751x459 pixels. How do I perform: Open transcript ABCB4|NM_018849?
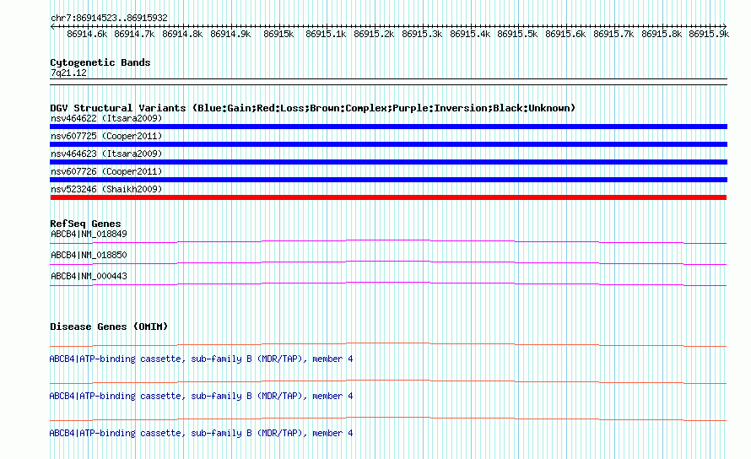pyautogui.click(x=89, y=235)
